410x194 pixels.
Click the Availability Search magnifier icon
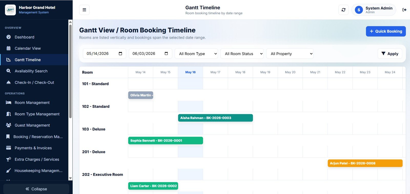8,71
